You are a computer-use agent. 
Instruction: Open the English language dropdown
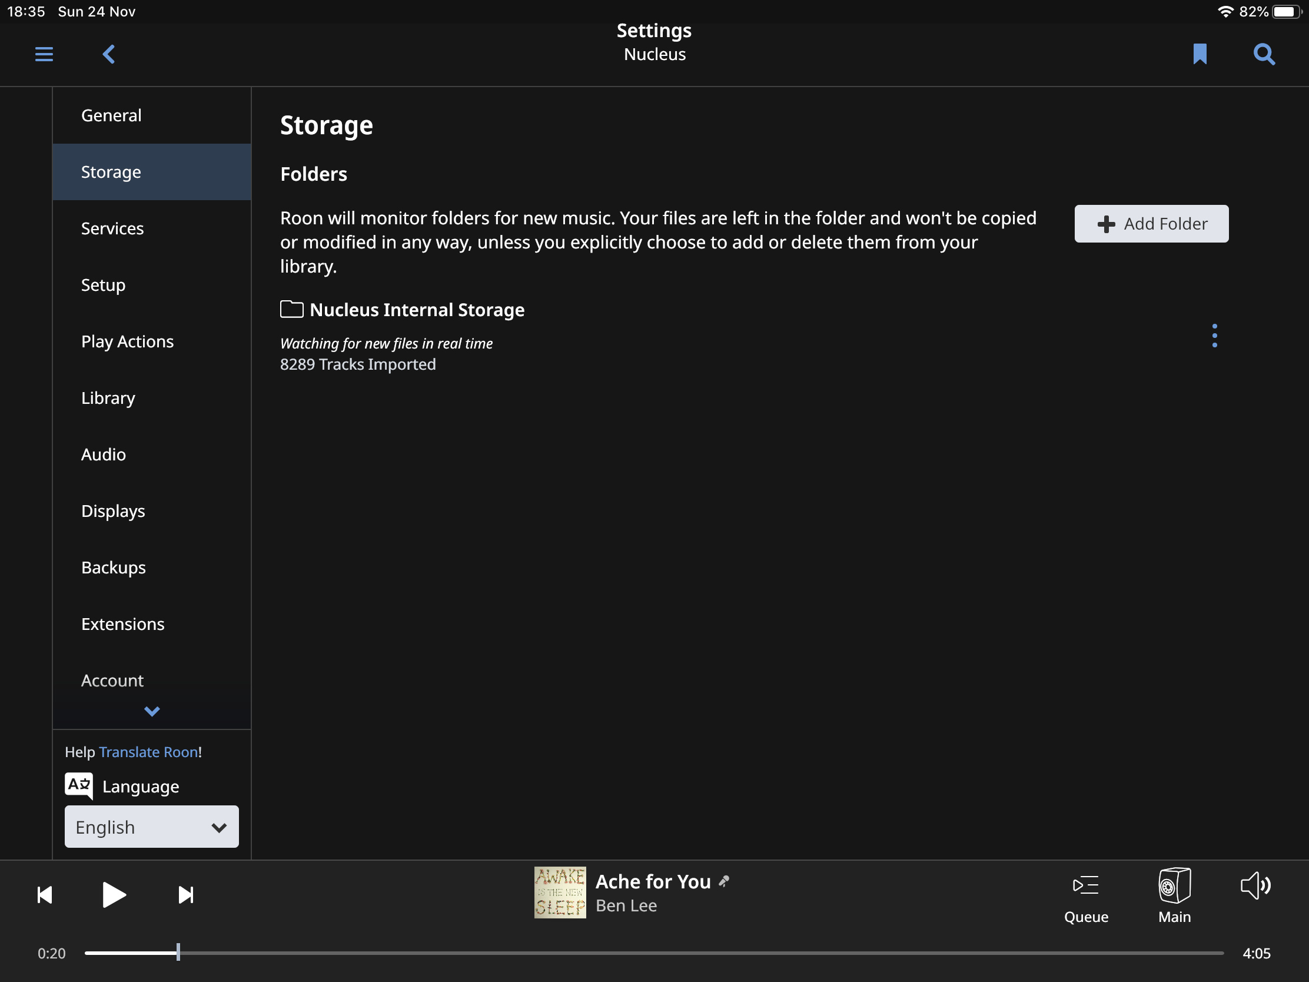click(x=151, y=827)
